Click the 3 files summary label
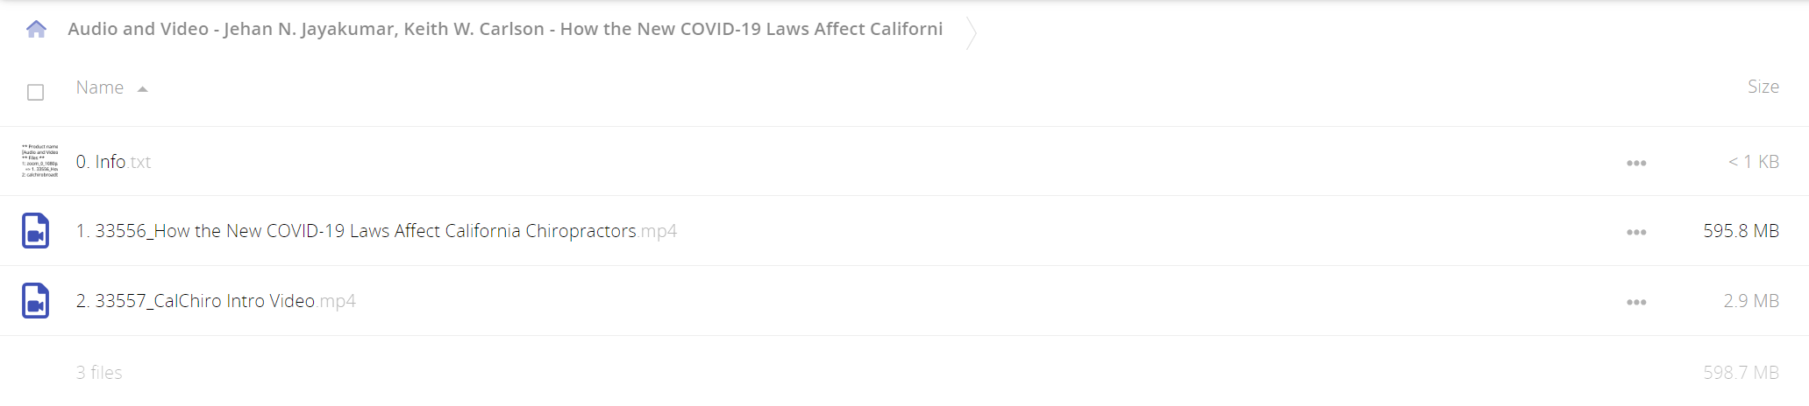Image resolution: width=1809 pixels, height=406 pixels. tap(99, 373)
